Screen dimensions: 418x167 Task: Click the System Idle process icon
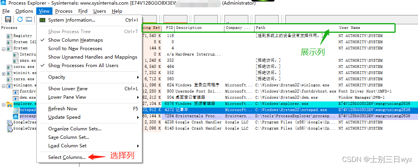pyautogui.click(x=10, y=42)
